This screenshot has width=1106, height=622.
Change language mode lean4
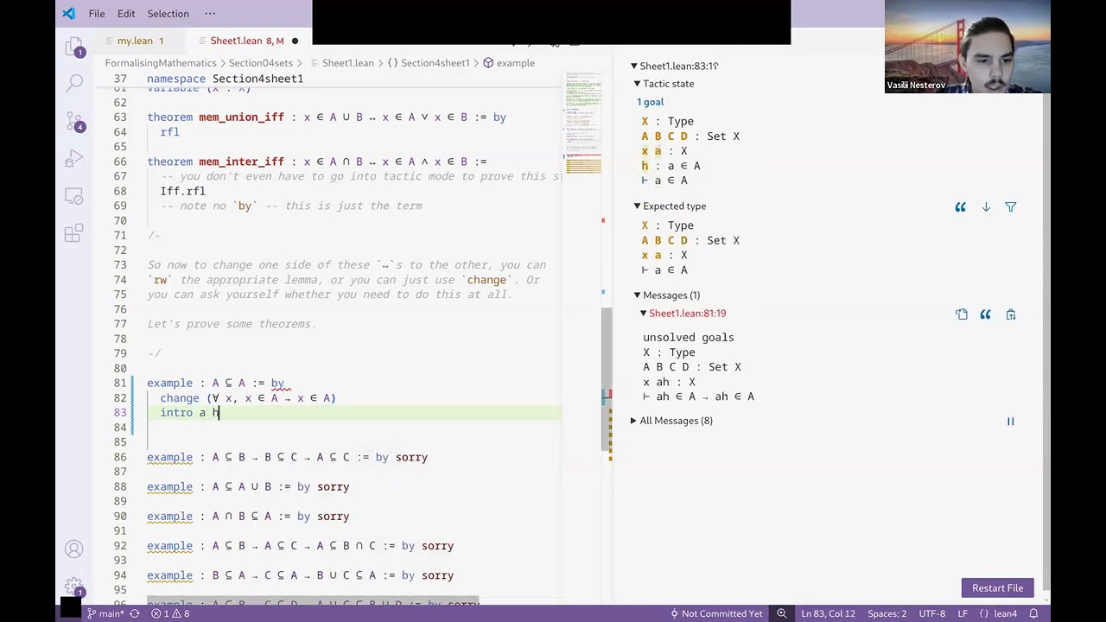pyautogui.click(x=999, y=613)
